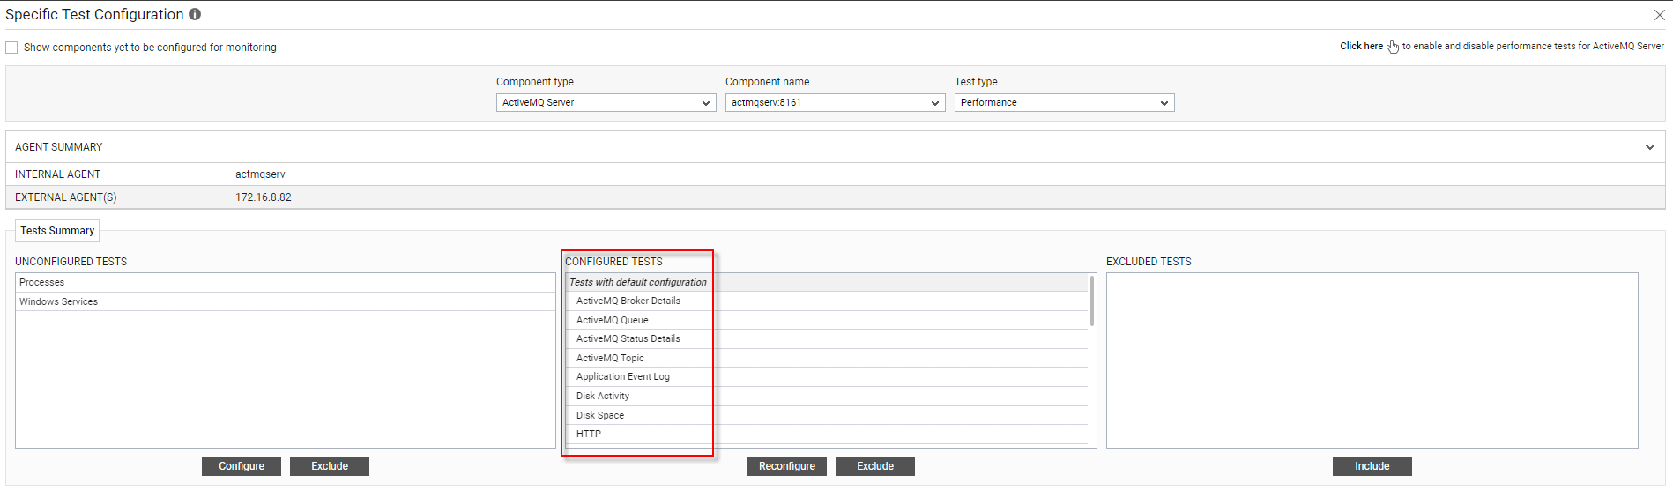Select Disk Space test

(x=827, y=415)
